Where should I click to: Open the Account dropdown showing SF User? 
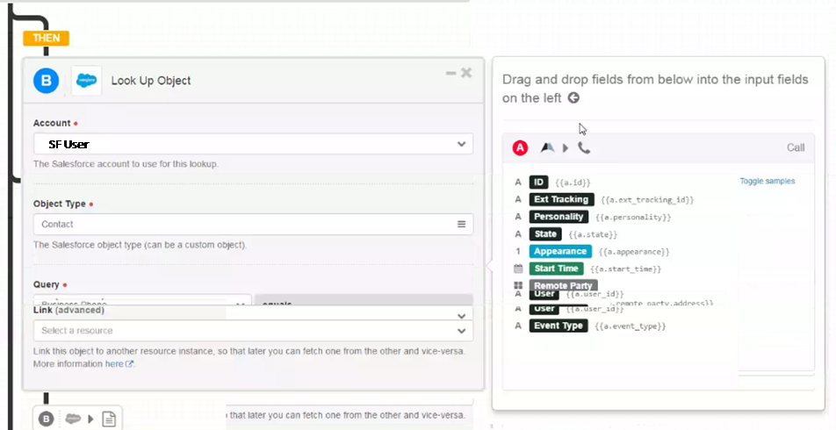tap(253, 144)
